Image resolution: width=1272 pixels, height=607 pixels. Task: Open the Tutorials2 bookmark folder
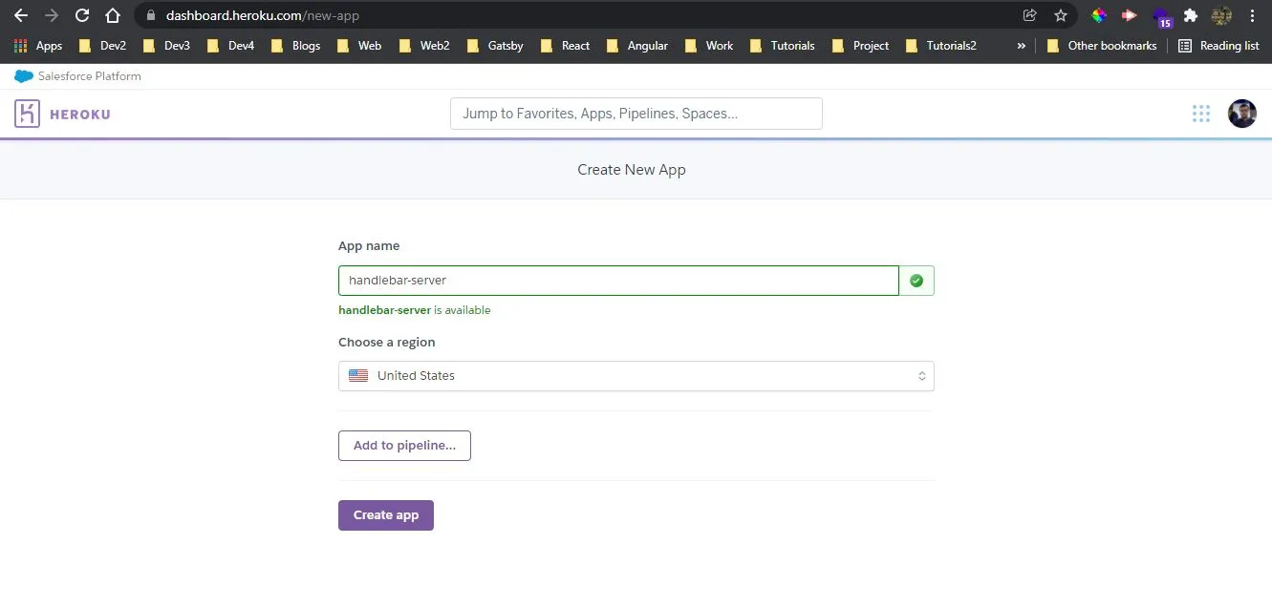[x=940, y=45]
